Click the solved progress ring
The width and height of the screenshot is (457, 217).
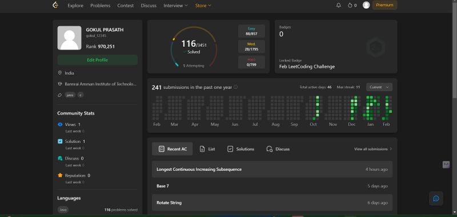pyautogui.click(x=194, y=47)
